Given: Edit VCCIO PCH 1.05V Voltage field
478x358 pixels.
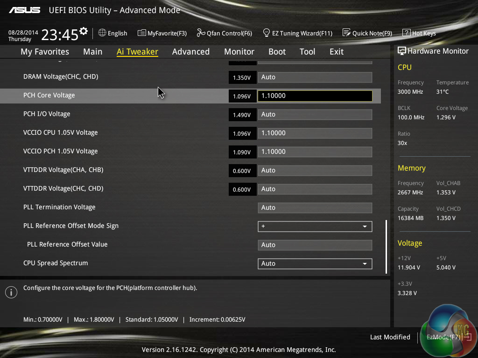Looking at the screenshot, I should 315,152.
